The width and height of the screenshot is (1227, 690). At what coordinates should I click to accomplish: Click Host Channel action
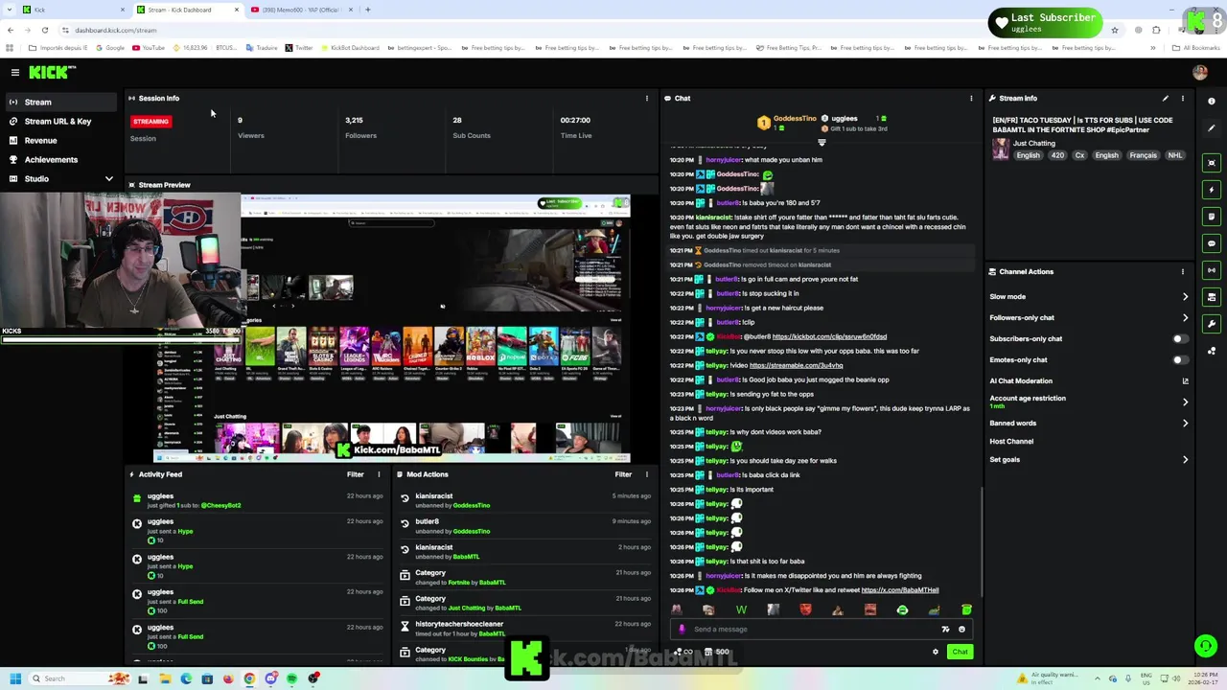click(1011, 442)
